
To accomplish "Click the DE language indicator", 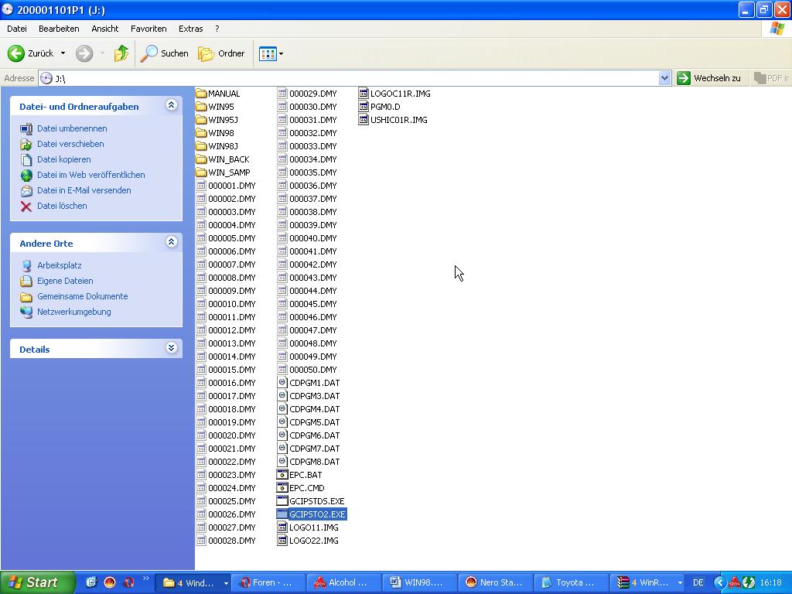I will (698, 582).
